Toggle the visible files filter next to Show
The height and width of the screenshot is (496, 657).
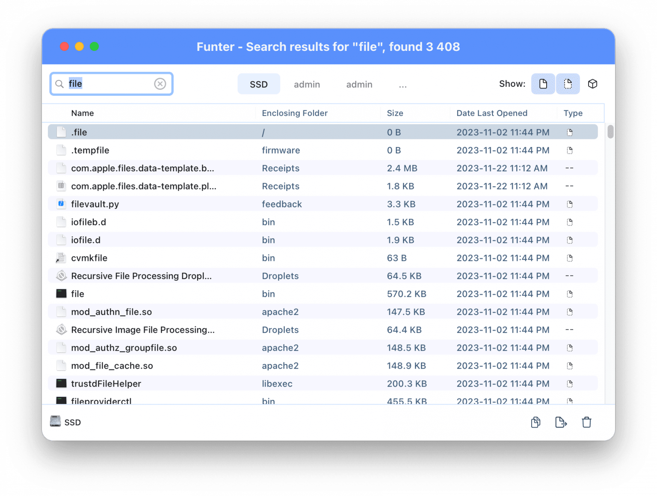coord(543,84)
